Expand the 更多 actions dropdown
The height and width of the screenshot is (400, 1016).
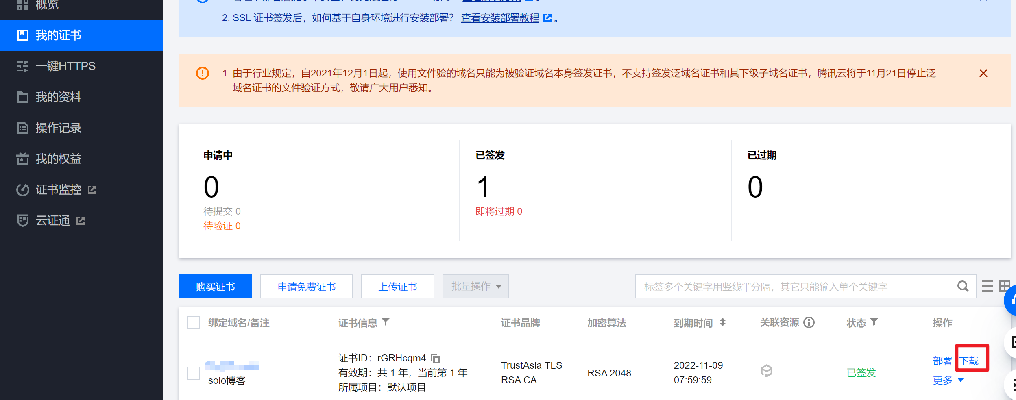(948, 380)
